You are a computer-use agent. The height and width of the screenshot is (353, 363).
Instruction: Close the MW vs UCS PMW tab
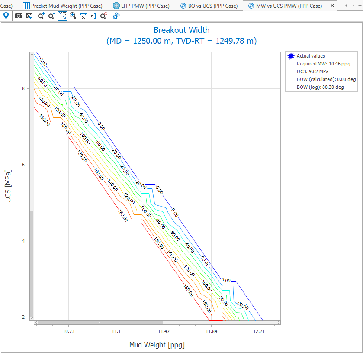click(x=332, y=6)
